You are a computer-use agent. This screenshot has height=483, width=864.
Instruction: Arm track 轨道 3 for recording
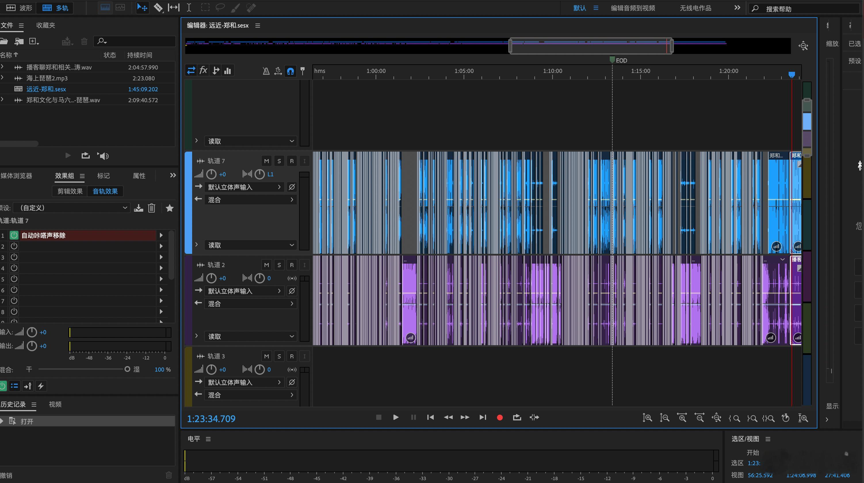(292, 356)
